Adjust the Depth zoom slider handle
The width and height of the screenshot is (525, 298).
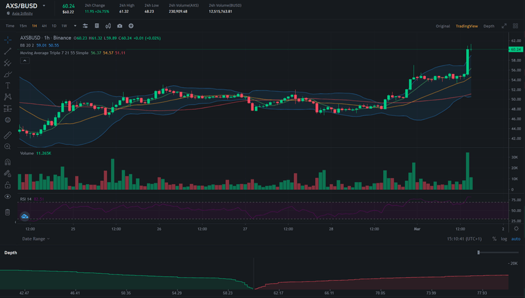[x=479, y=253]
